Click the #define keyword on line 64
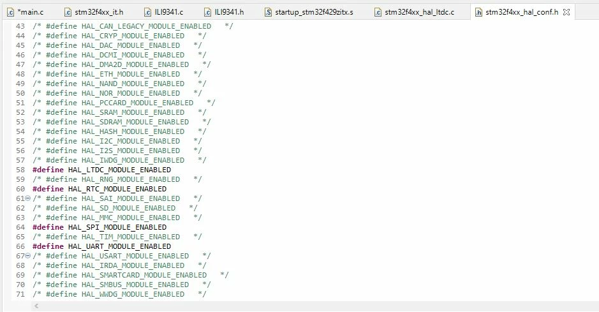Image resolution: width=599 pixels, height=312 pixels. [48, 227]
